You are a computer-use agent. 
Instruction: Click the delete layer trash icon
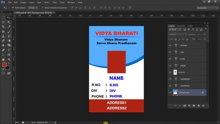(x=203, y=106)
